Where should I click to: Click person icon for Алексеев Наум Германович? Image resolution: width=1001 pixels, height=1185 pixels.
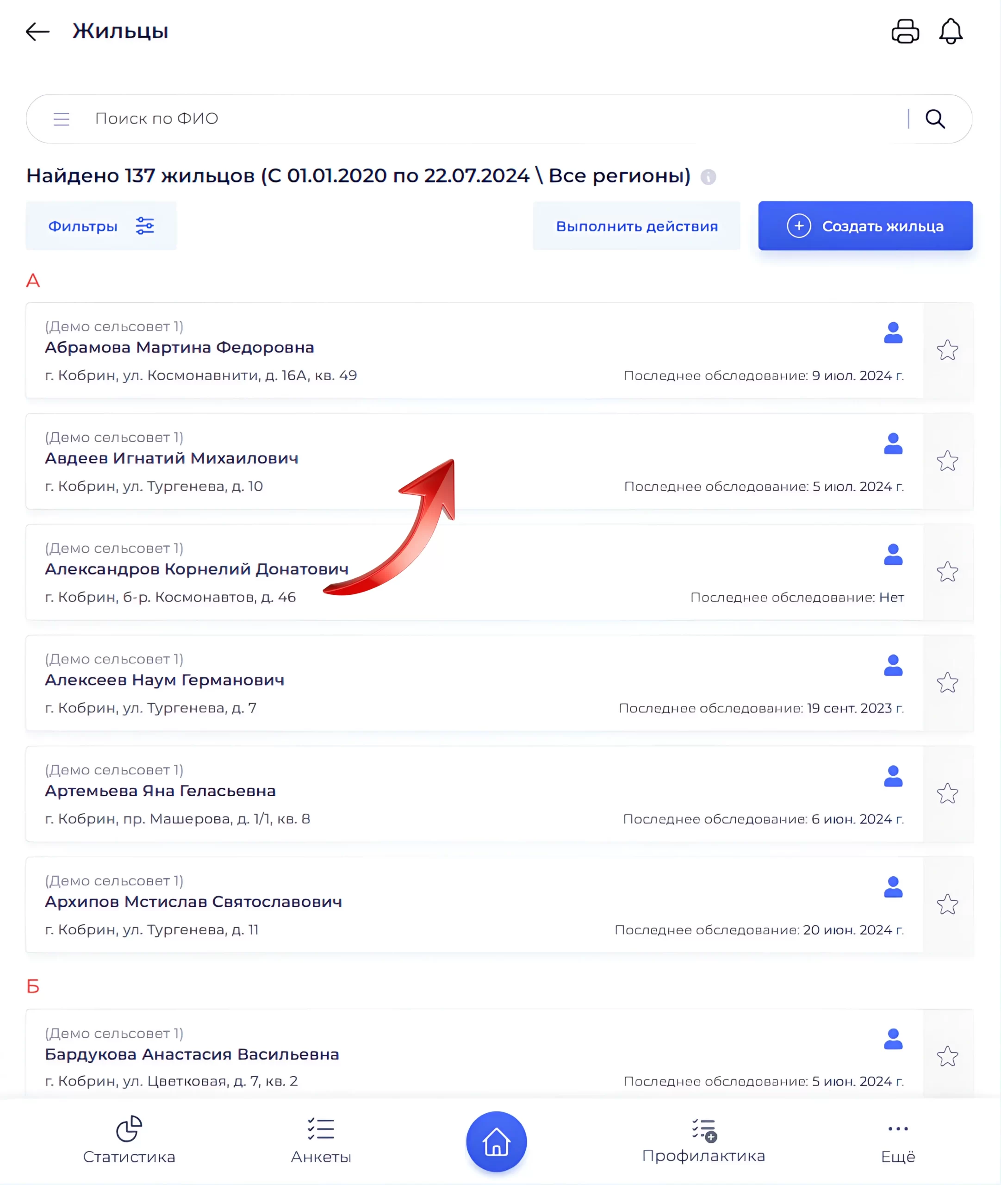tap(893, 665)
